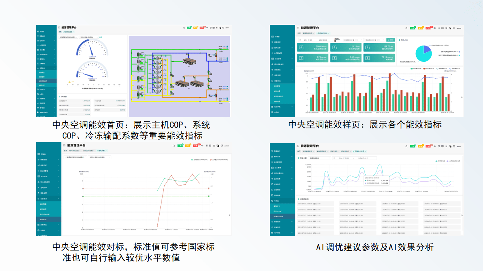Click the system COP gauge in the homepage screenshot
This screenshot has width=483, height=271.
click(x=92, y=49)
